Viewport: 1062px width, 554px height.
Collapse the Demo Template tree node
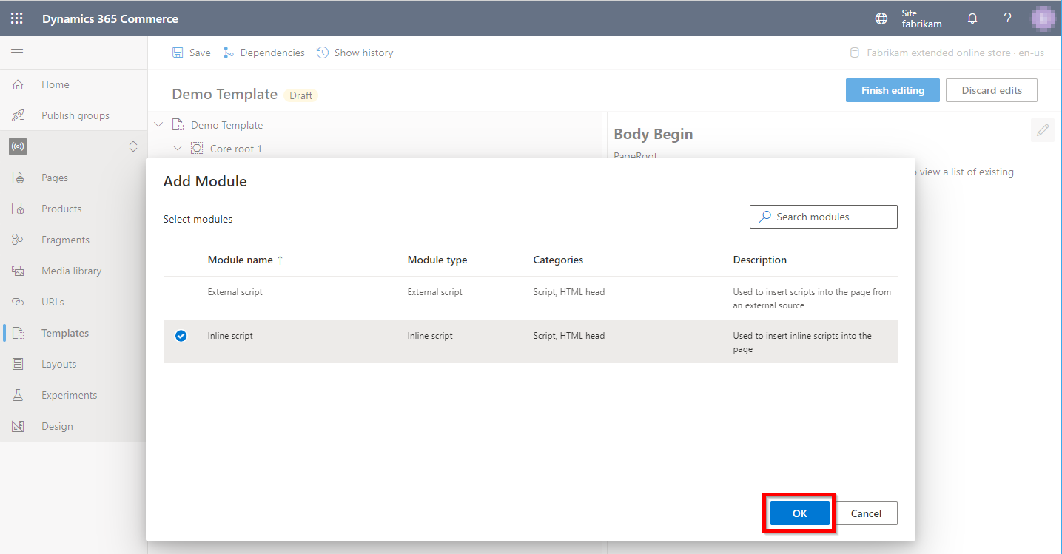[x=158, y=124]
